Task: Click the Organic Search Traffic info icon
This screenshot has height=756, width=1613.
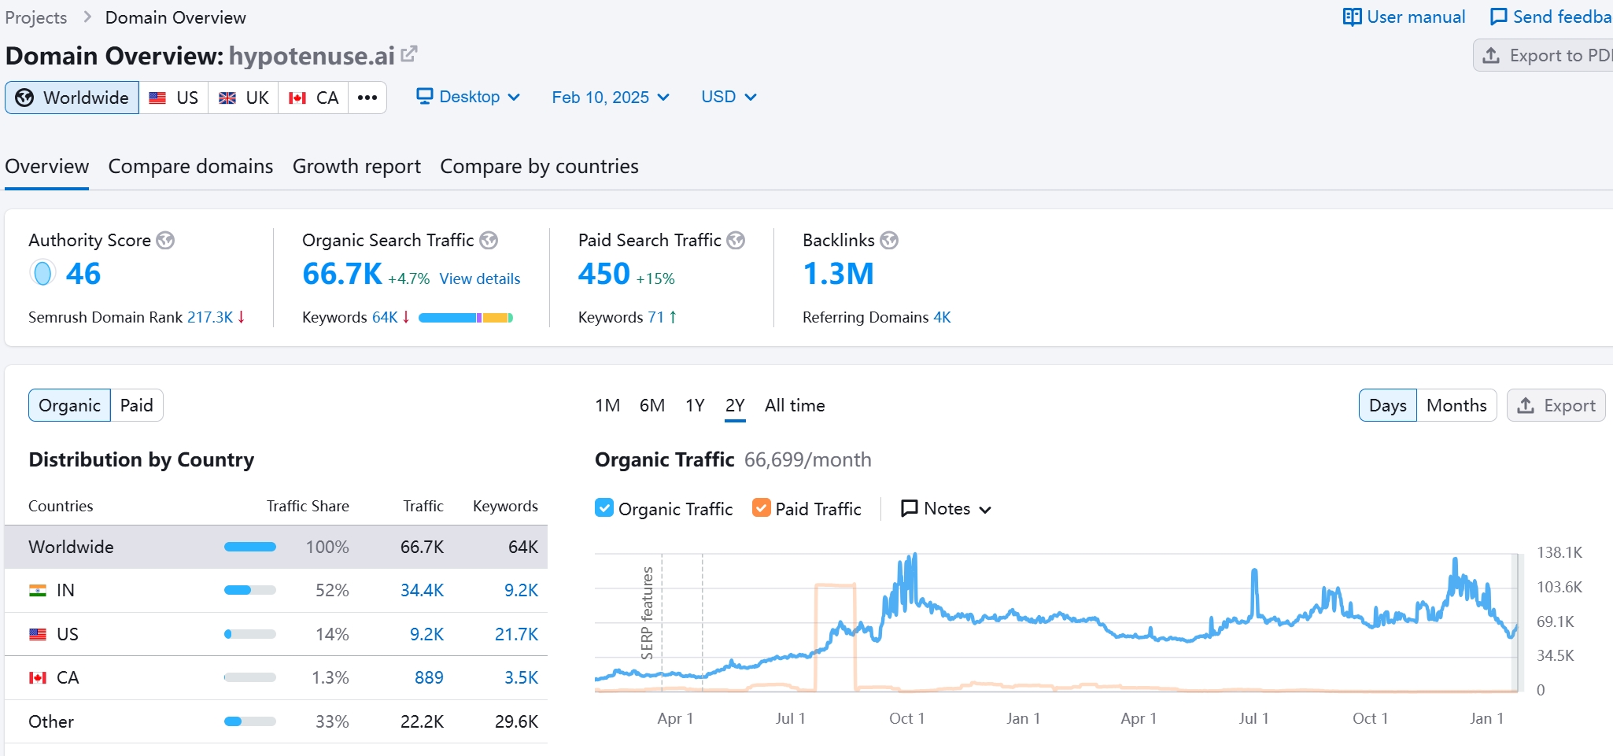Action: [489, 240]
